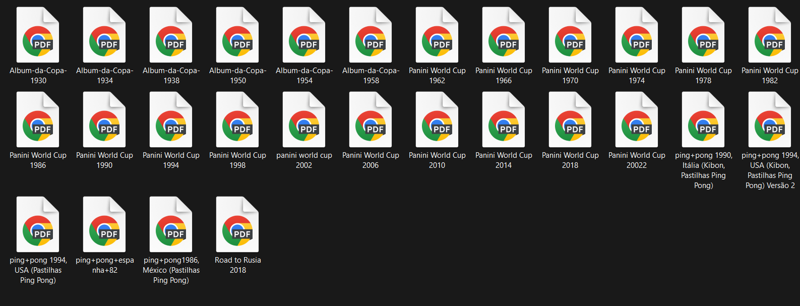Select the Album-da-Copa-1934 PDF icon
This screenshot has height=306, width=800.
[x=104, y=35]
